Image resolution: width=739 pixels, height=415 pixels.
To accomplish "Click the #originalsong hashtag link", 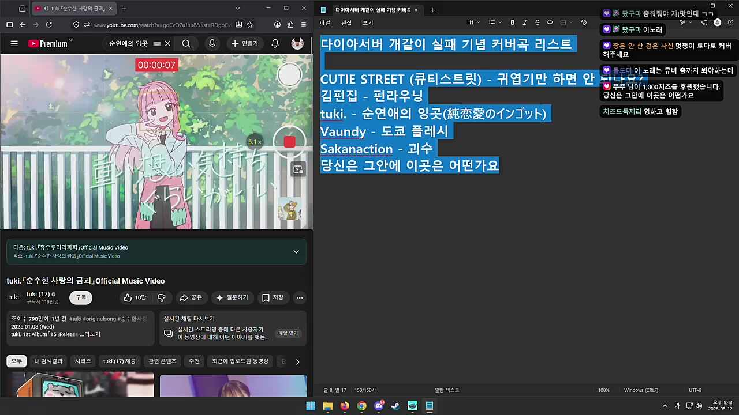I will pyautogui.click(x=100, y=319).
